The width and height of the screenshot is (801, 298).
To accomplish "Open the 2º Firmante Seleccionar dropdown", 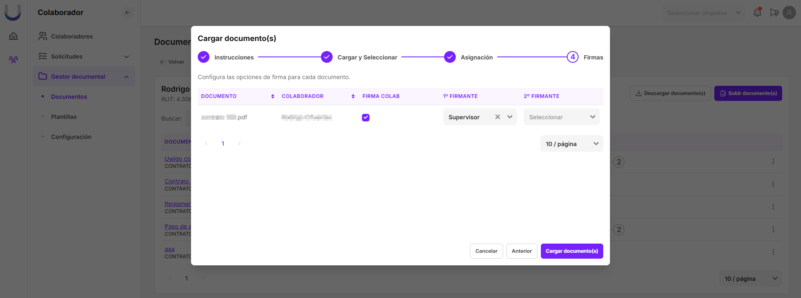I will (561, 117).
